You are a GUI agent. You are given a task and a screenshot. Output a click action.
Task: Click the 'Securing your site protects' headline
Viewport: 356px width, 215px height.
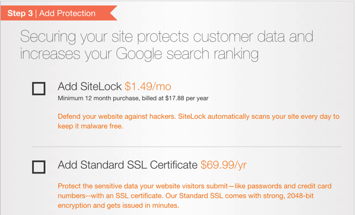coord(104,37)
